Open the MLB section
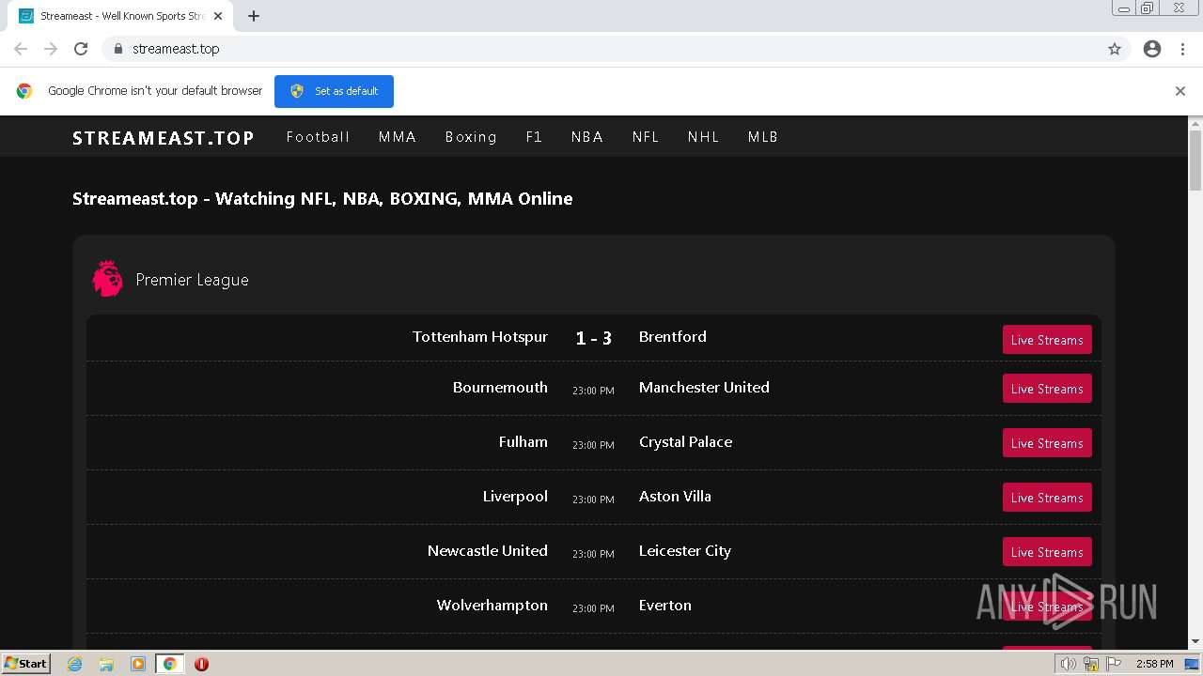 pos(763,137)
